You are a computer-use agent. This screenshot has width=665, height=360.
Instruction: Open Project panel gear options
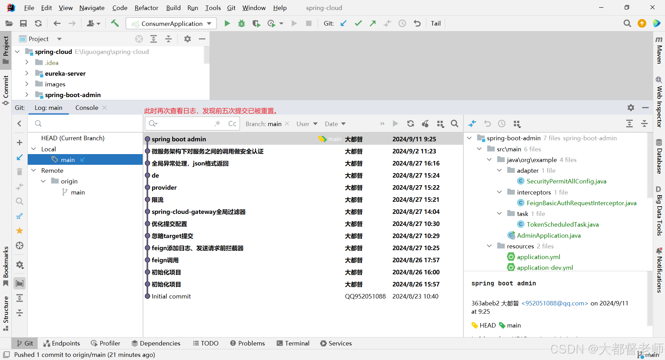pos(187,39)
